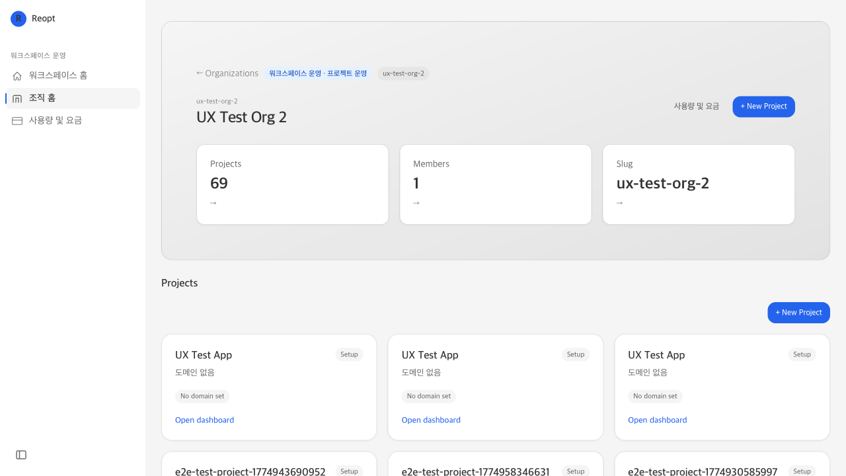Click Setup badge on e2e-test-project-1774930585997
The image size is (846, 476).
coord(802,471)
